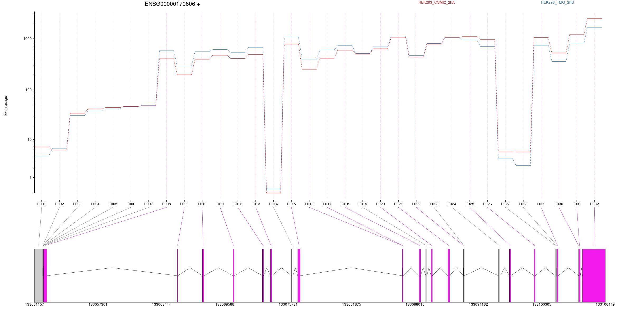Click exon label E023
The image size is (634, 317).
click(x=434, y=204)
